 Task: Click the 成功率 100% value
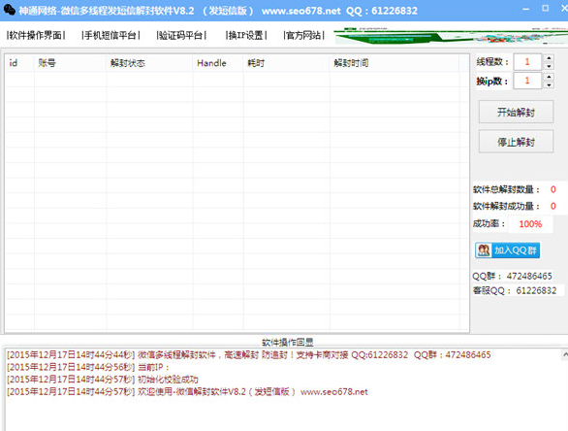pos(530,224)
